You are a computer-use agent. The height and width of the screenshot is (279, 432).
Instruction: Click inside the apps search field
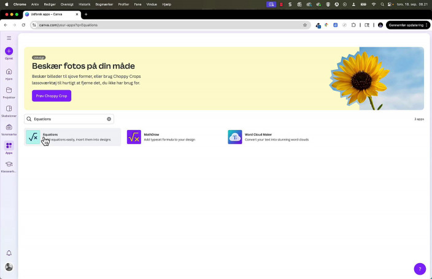(67, 119)
